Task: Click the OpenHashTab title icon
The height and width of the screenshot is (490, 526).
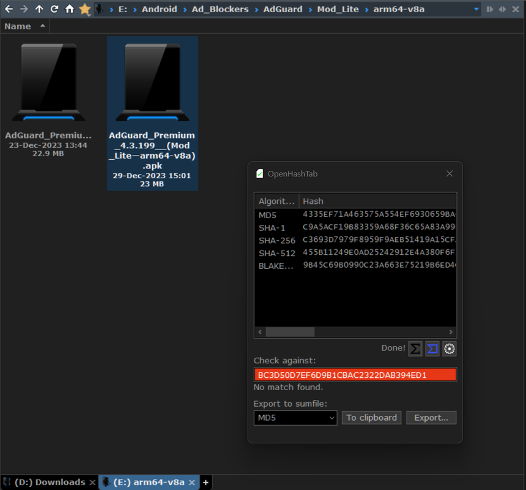Action: (259, 173)
